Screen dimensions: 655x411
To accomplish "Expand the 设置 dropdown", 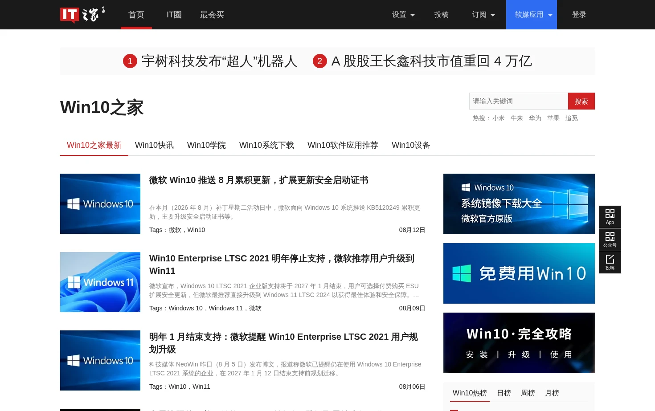I will point(403,15).
